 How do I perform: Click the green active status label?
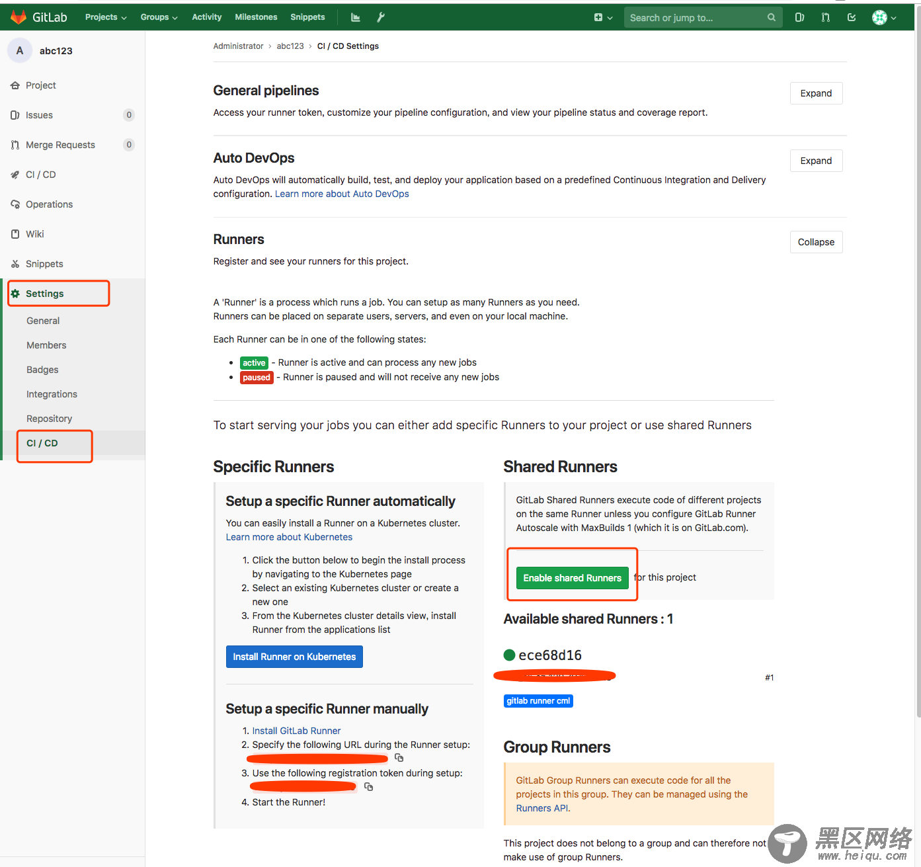(254, 363)
